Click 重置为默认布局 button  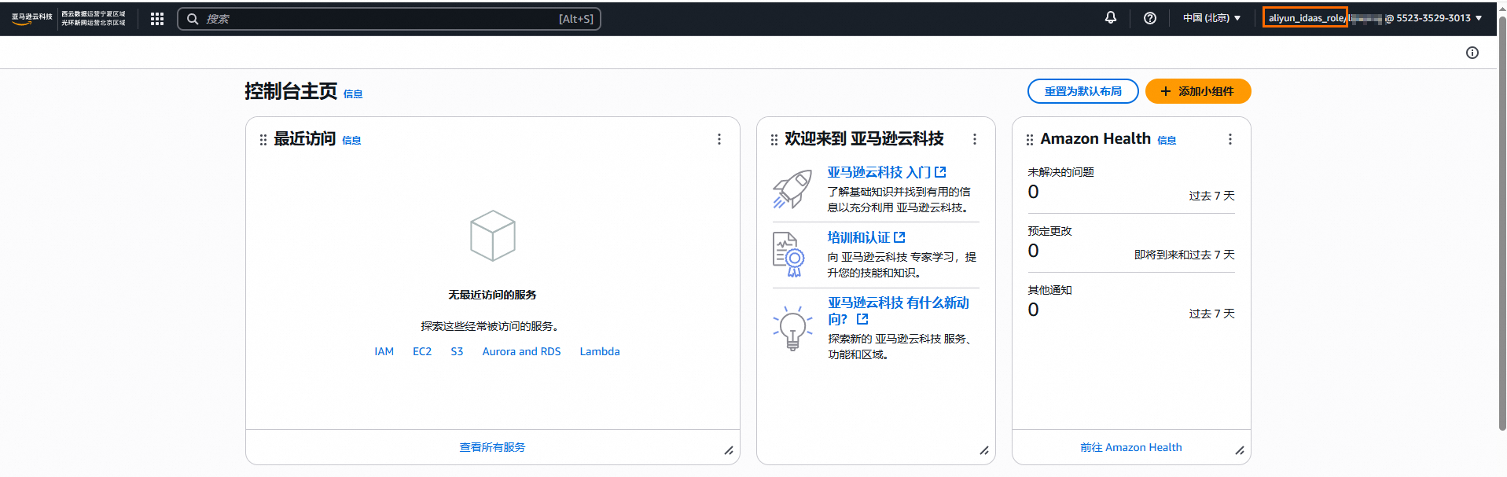point(1083,91)
